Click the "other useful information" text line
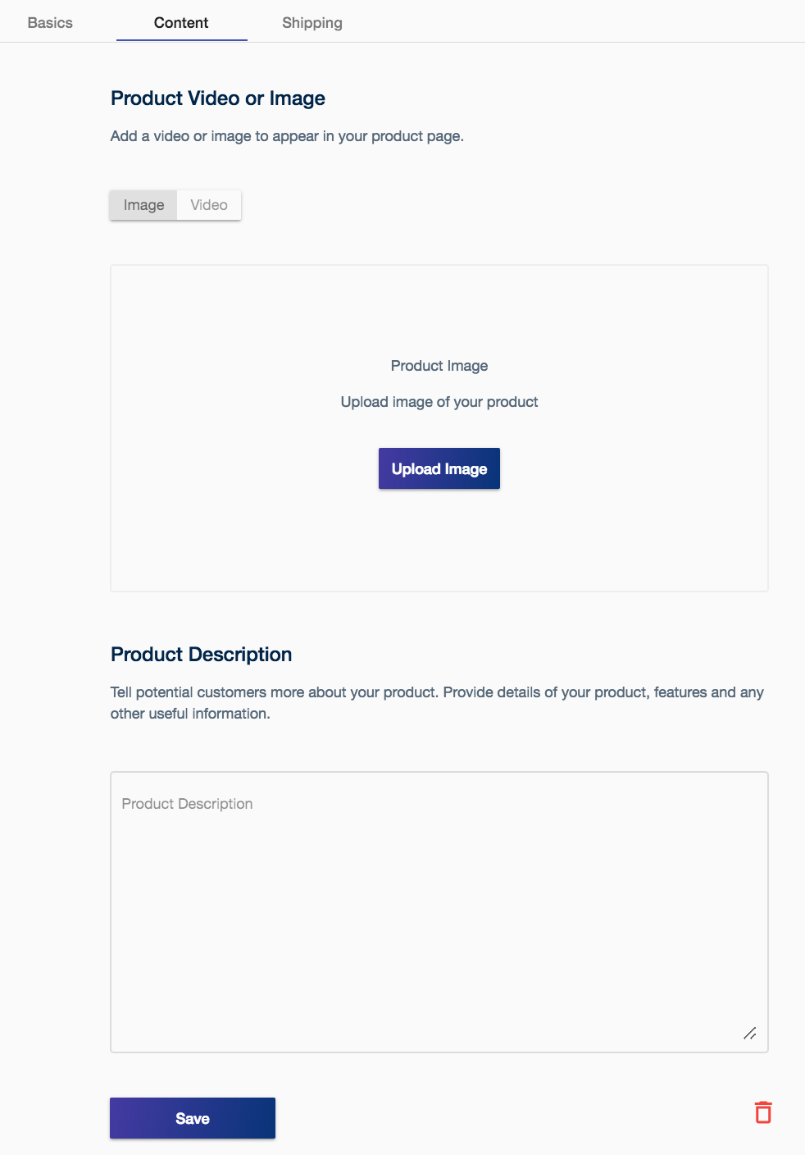This screenshot has width=805, height=1155. pyautogui.click(x=190, y=714)
